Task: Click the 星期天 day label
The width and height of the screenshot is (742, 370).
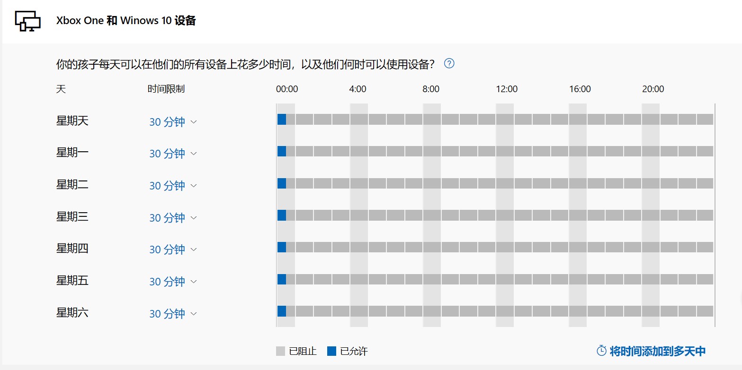Action: click(x=72, y=121)
